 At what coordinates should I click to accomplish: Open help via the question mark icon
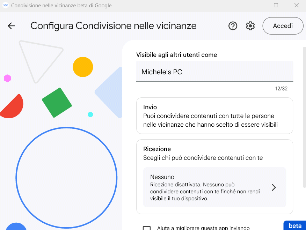click(233, 26)
